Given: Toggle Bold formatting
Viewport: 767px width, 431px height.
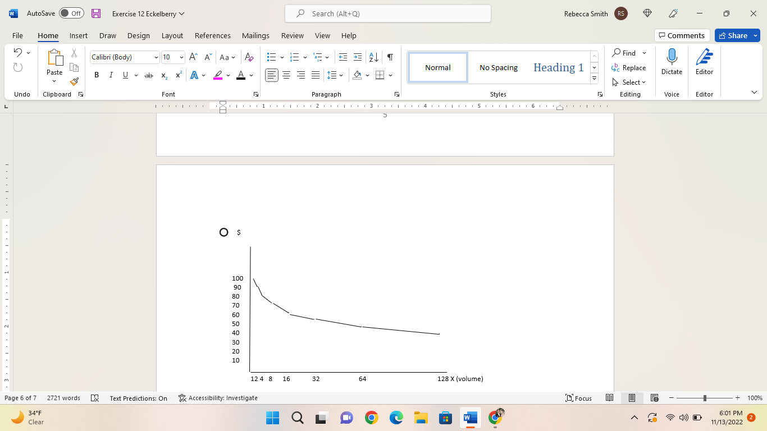Looking at the screenshot, I should pos(97,75).
